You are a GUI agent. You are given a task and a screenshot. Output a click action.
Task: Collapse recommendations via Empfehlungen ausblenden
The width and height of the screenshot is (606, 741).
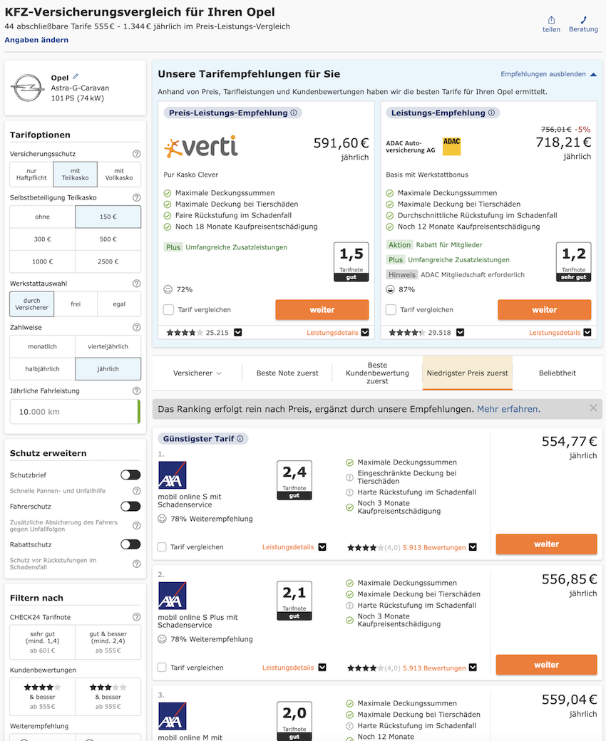pos(548,74)
